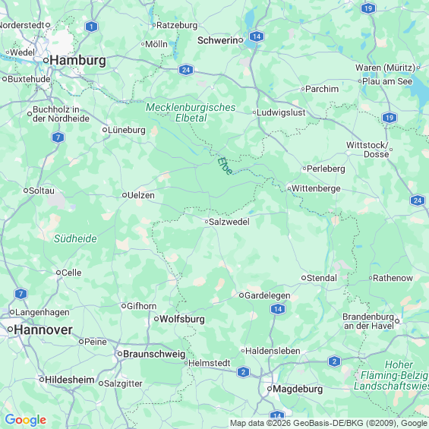Click the Google logo in the corner
Screen dimensions: 429x429
point(26,420)
